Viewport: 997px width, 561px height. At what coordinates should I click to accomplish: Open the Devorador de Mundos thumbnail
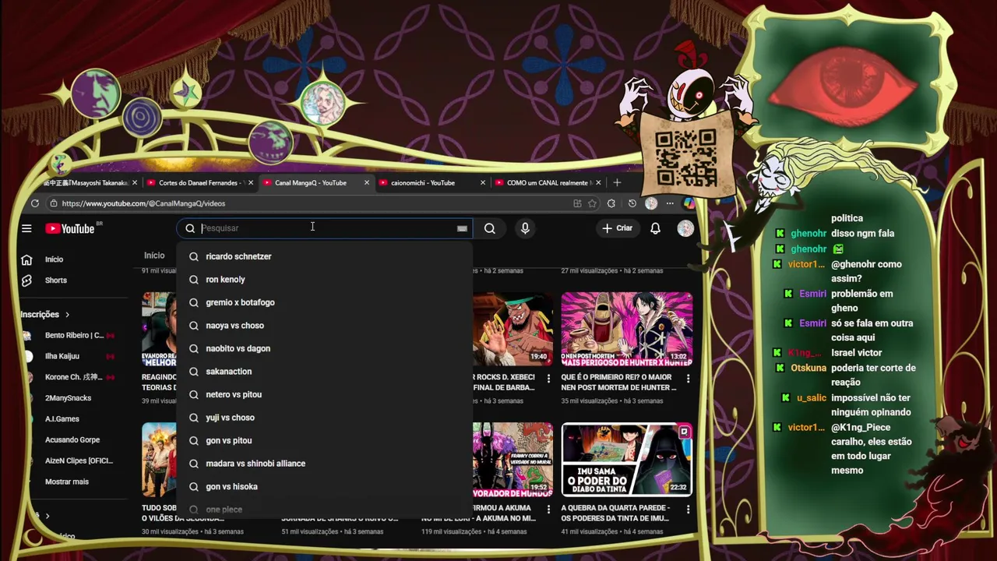[513, 460]
